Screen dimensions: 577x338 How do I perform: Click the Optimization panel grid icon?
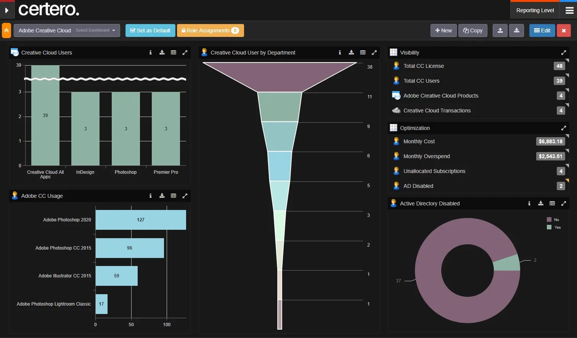point(394,128)
